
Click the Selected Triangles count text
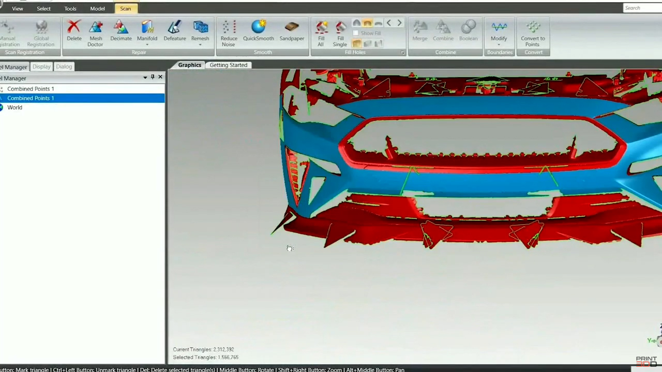(206, 357)
